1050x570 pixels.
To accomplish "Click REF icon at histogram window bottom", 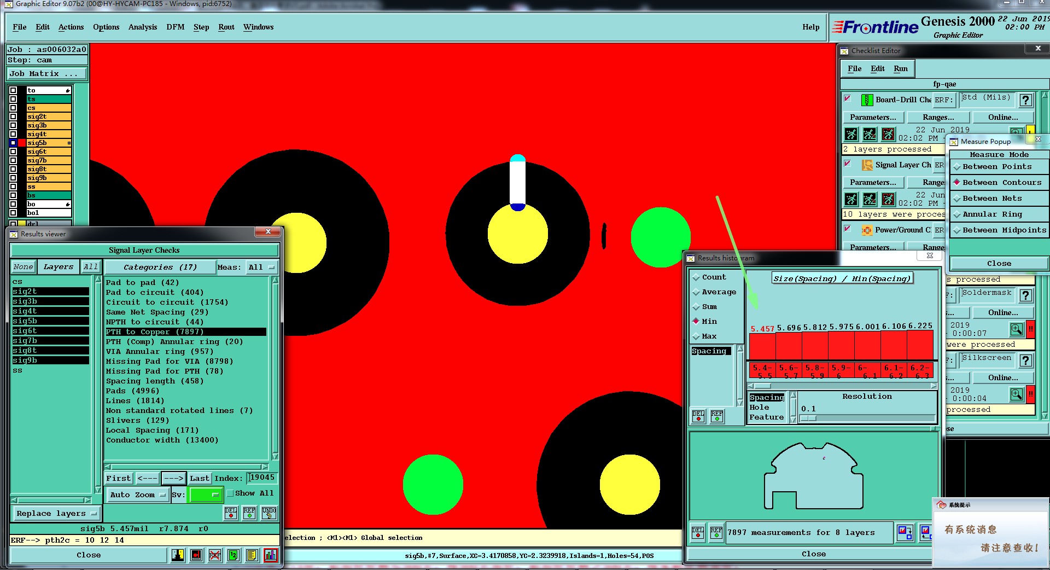I will (x=716, y=532).
